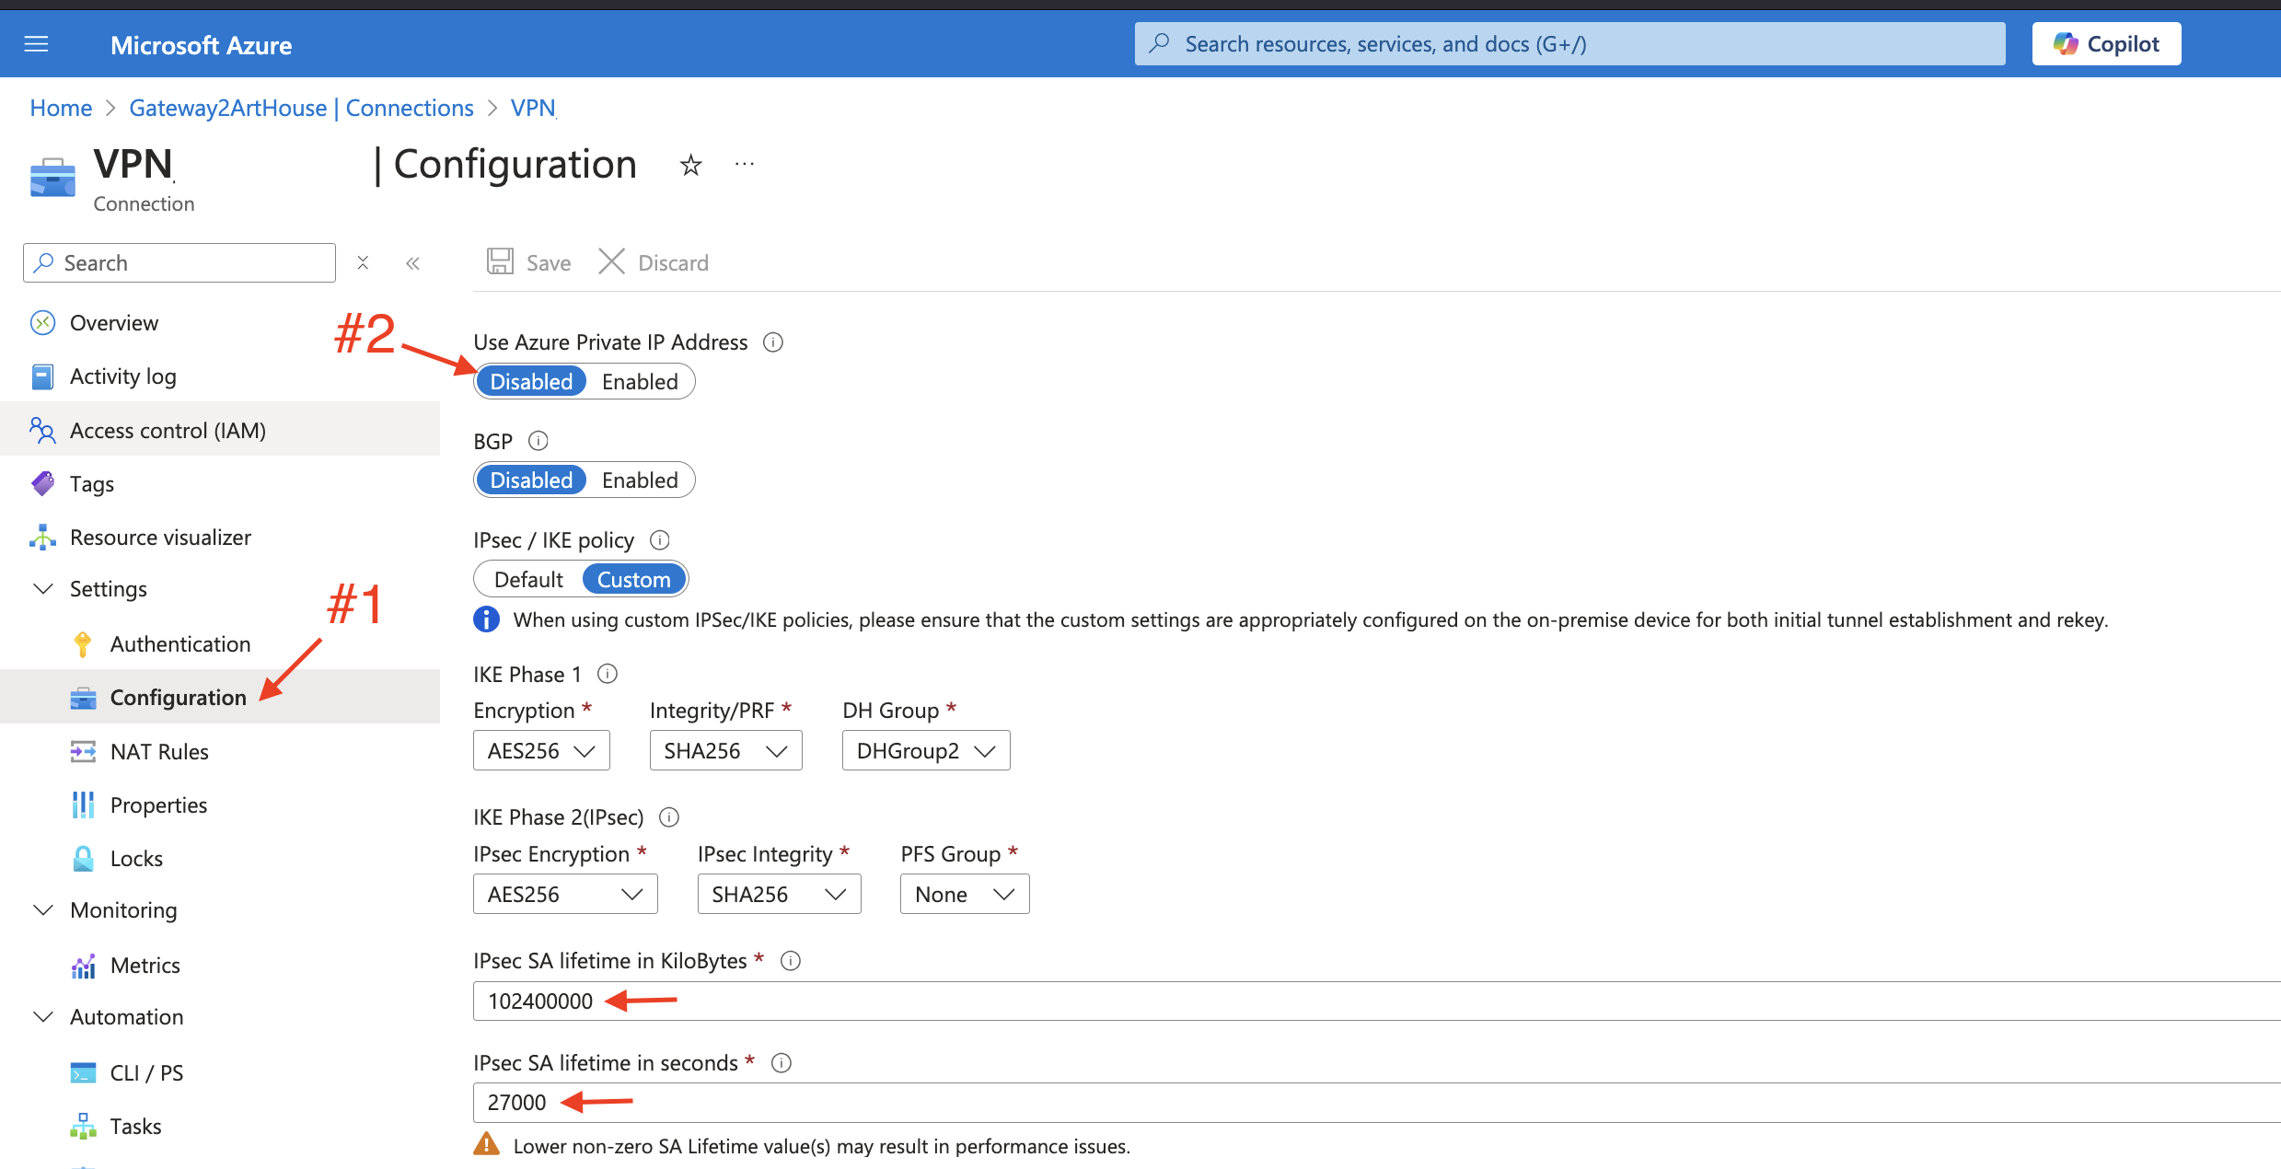Click the search resources, services, and docs field
Screen dimensions: 2281x1169
coord(1569,44)
